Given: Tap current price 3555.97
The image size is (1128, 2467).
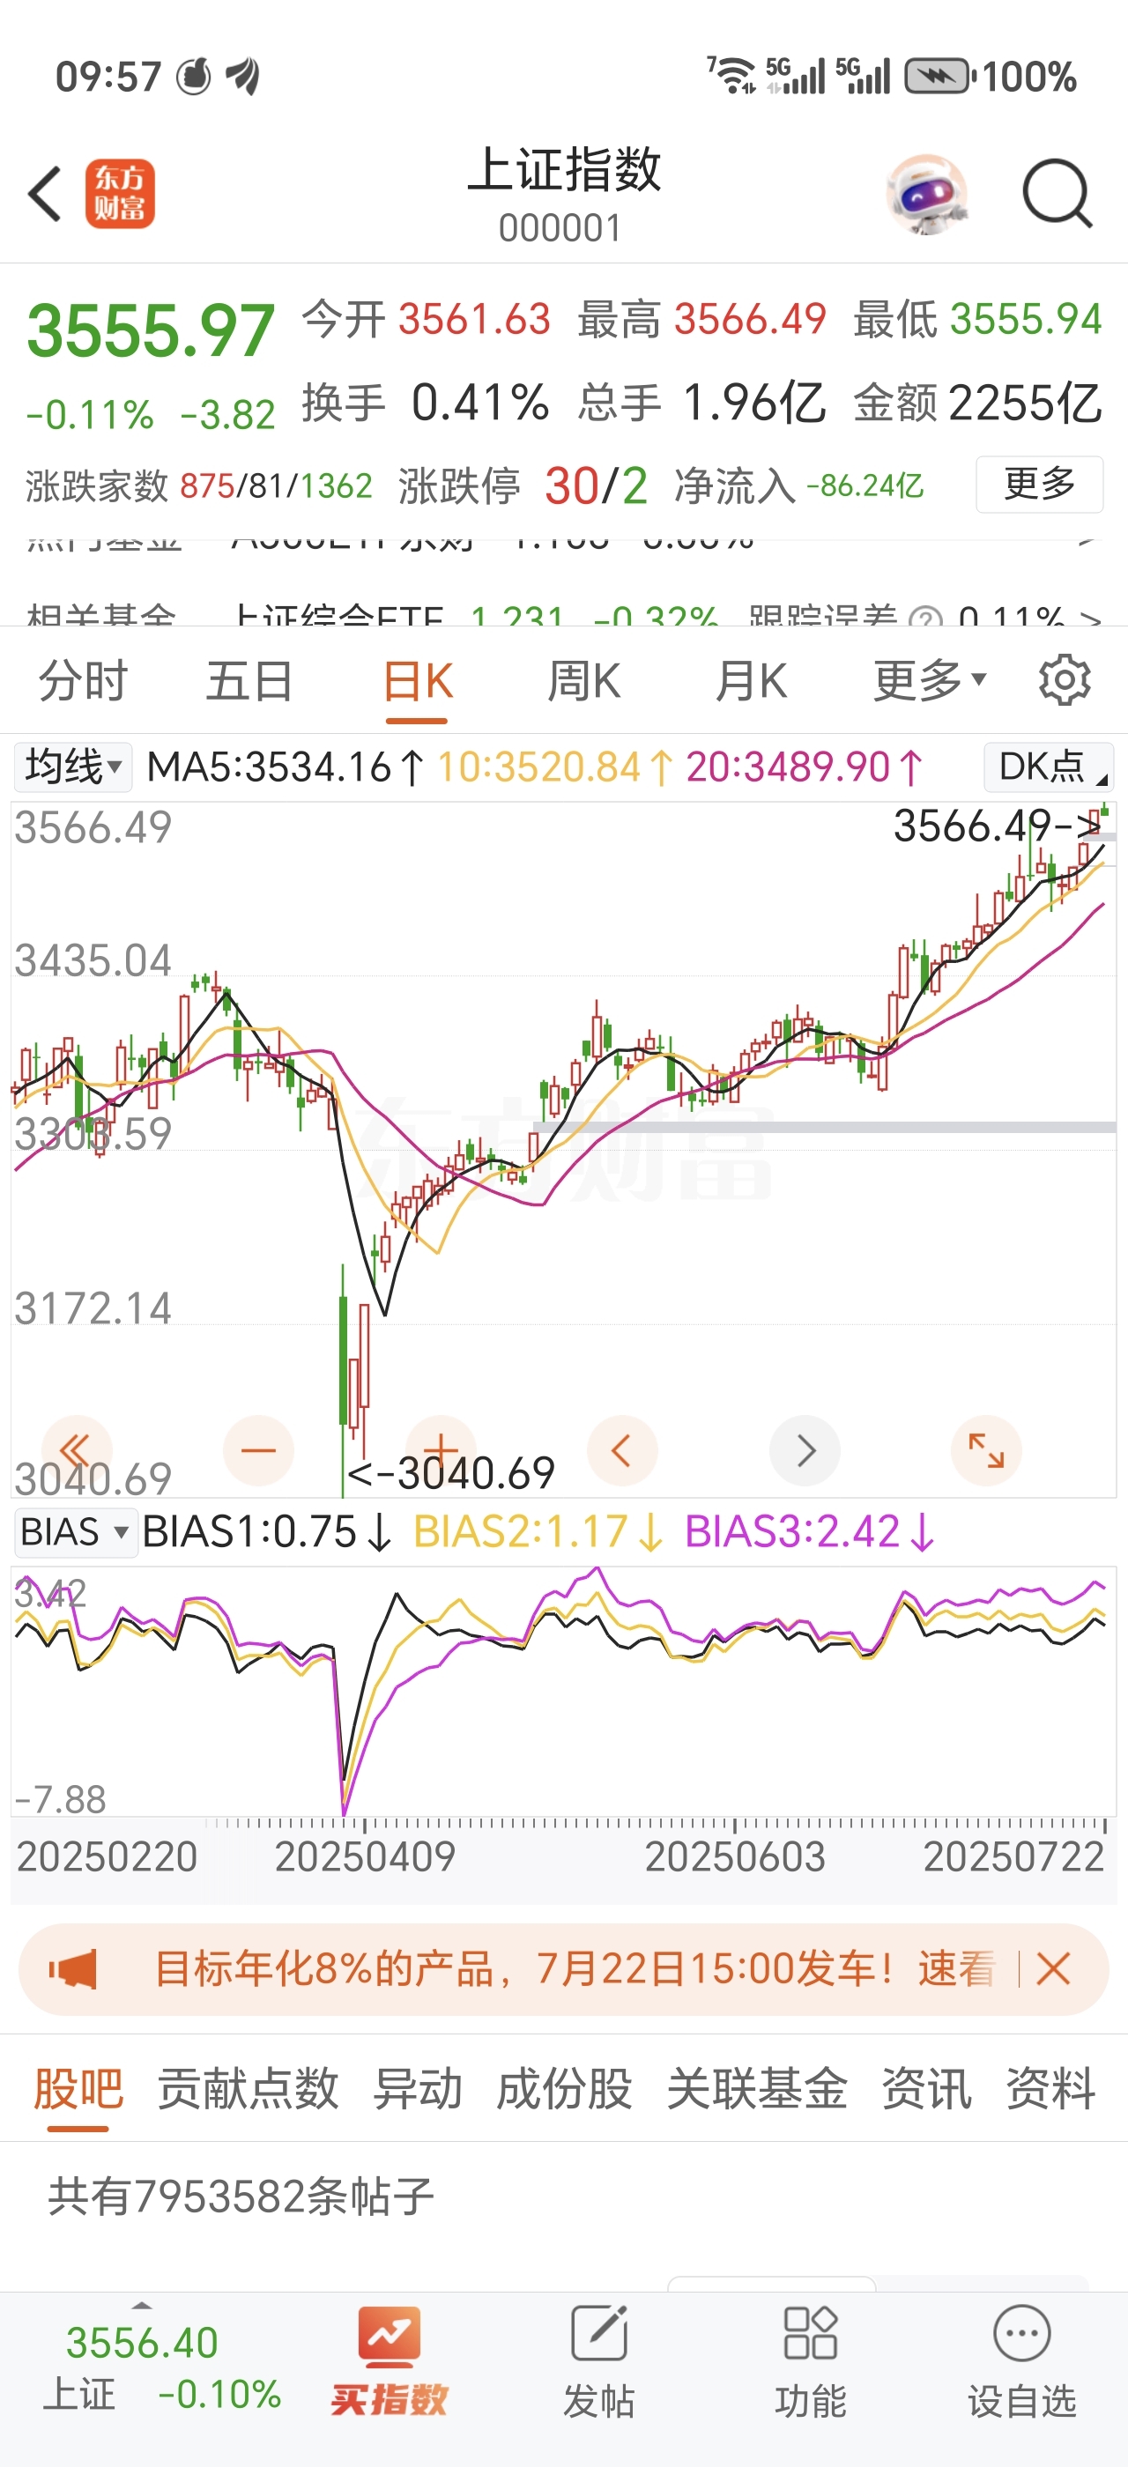Looking at the screenshot, I should pos(152,331).
